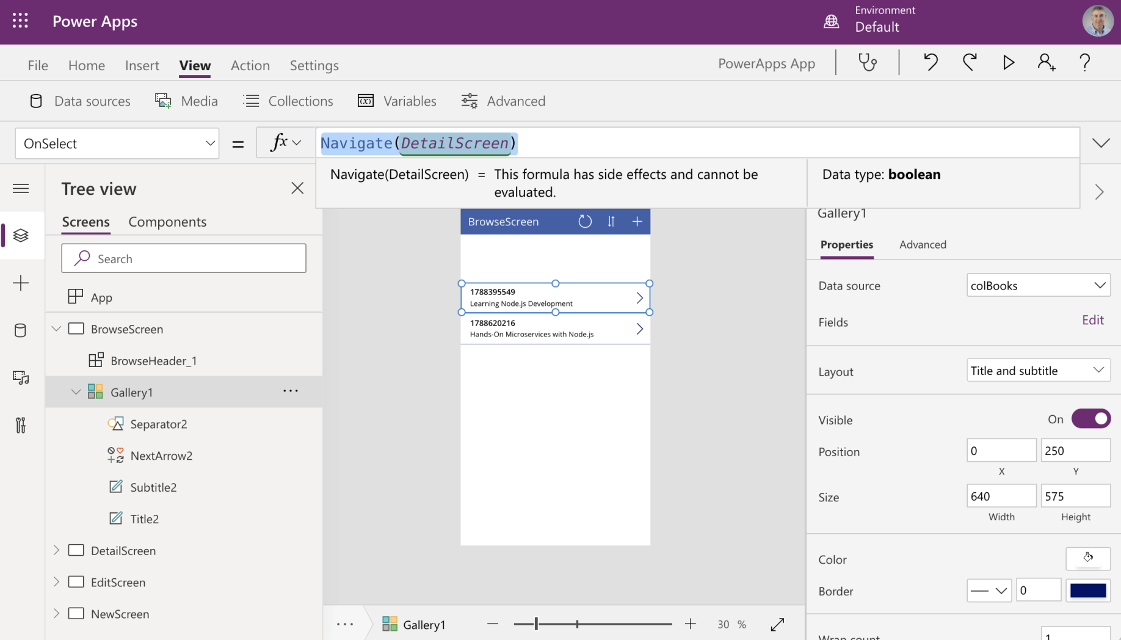Open the Insert menu tab
1121x640 pixels.
pos(142,65)
